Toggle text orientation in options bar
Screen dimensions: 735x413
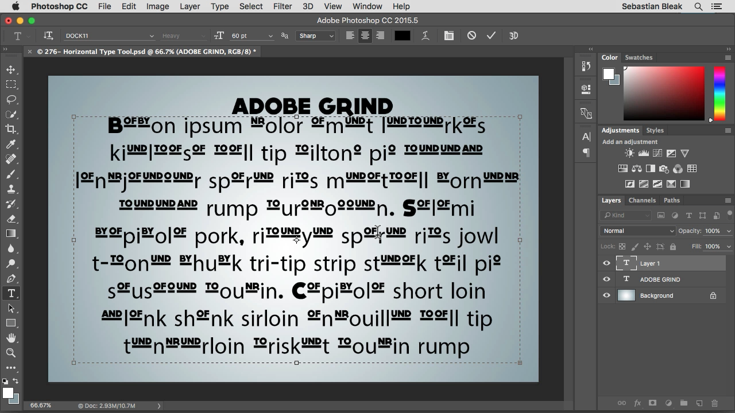[48, 36]
